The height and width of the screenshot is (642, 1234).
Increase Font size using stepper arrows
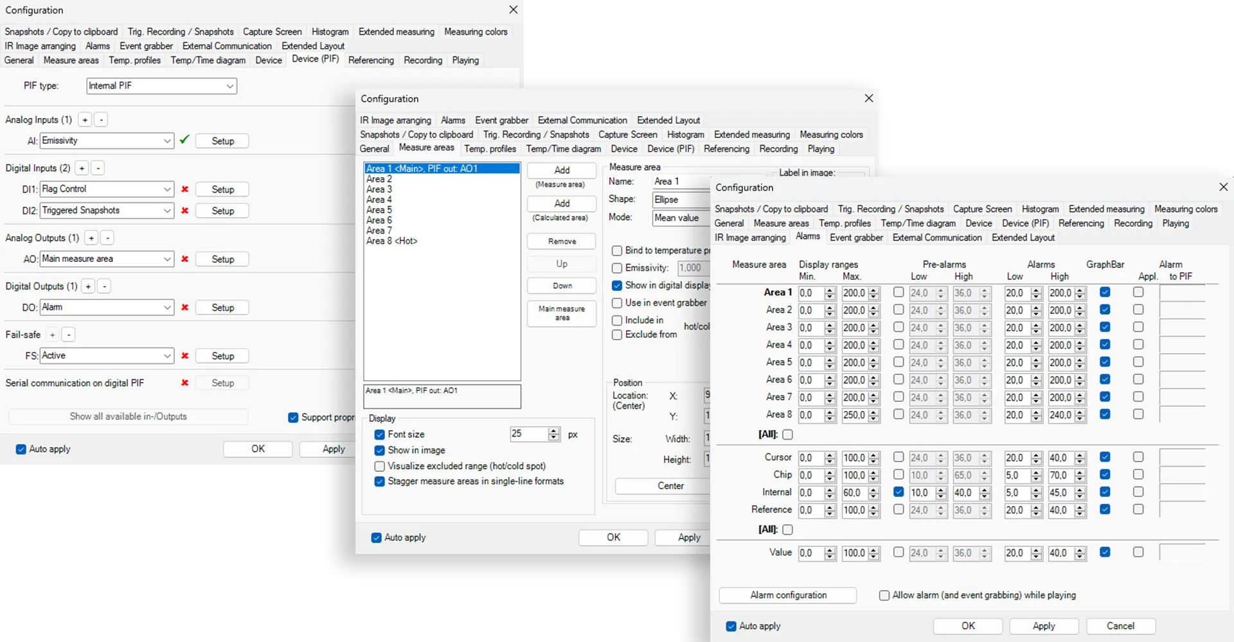point(554,431)
